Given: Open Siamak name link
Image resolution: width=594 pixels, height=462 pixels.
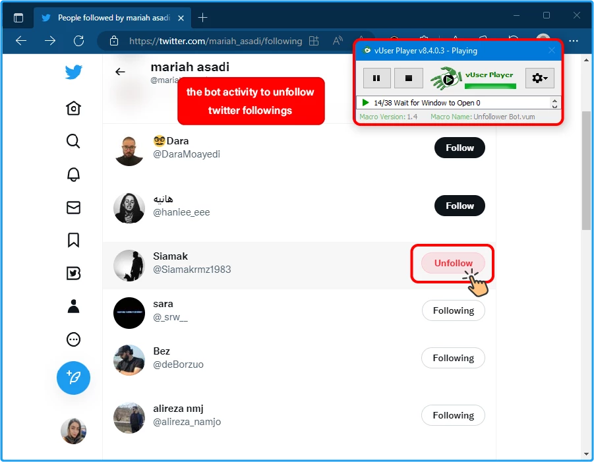Looking at the screenshot, I should [x=171, y=256].
